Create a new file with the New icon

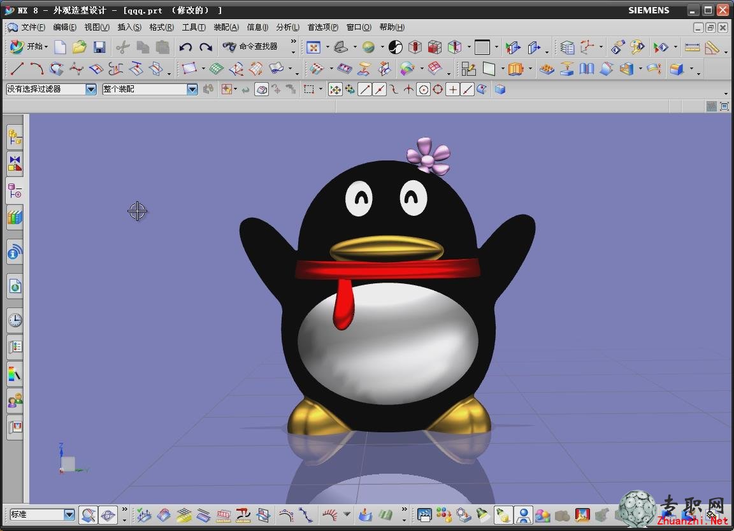61,46
